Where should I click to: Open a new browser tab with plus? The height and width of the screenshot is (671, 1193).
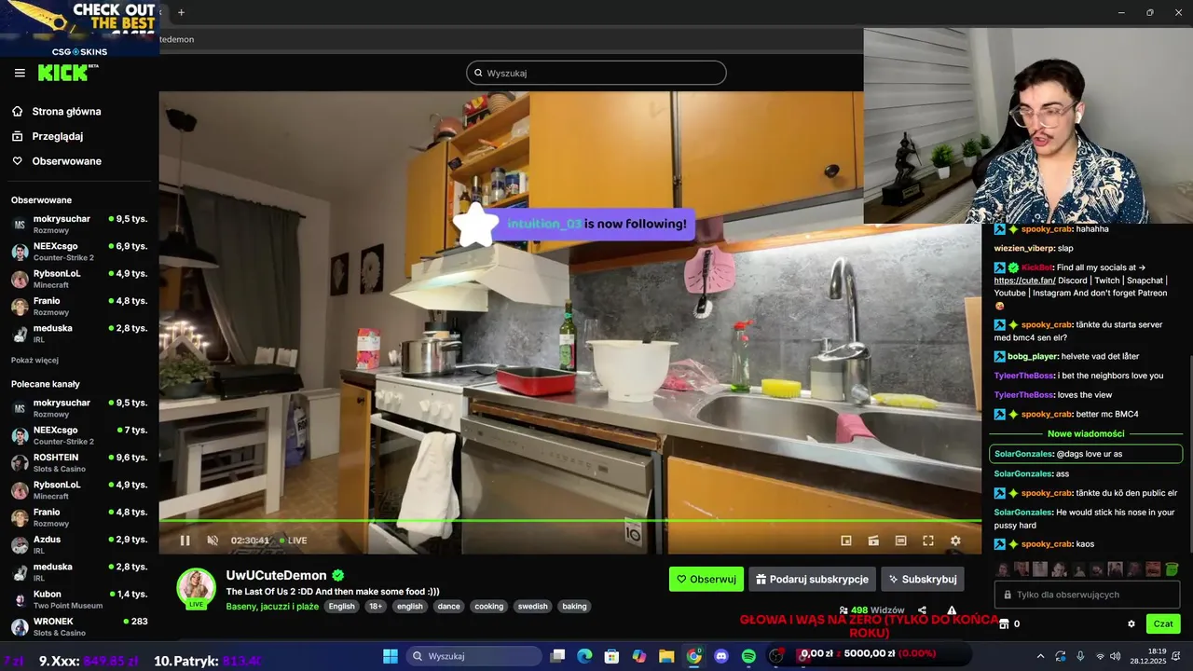(x=181, y=12)
